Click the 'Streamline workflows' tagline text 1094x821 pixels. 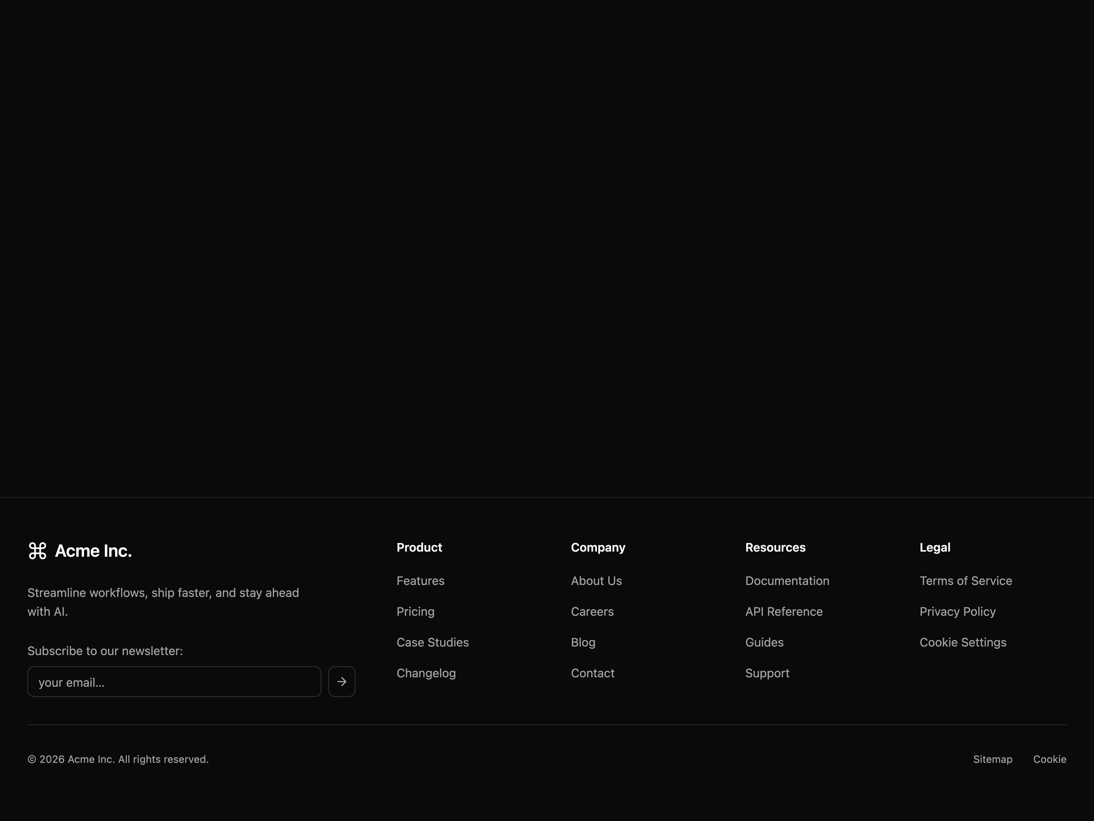coord(163,602)
